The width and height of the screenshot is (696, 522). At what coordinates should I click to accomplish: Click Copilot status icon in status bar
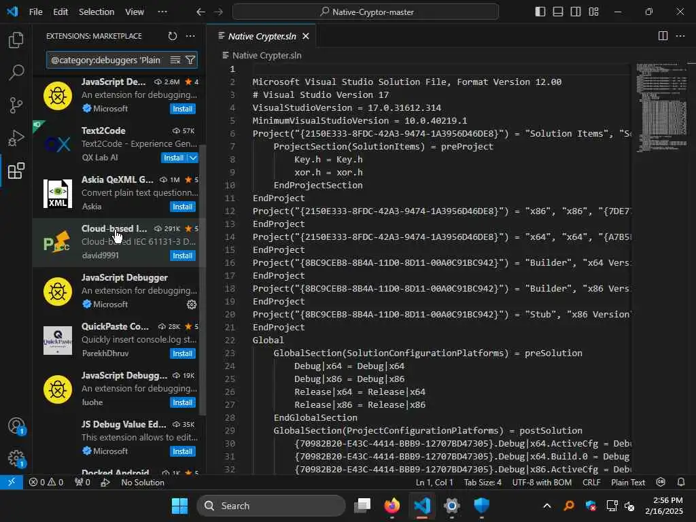click(x=661, y=483)
